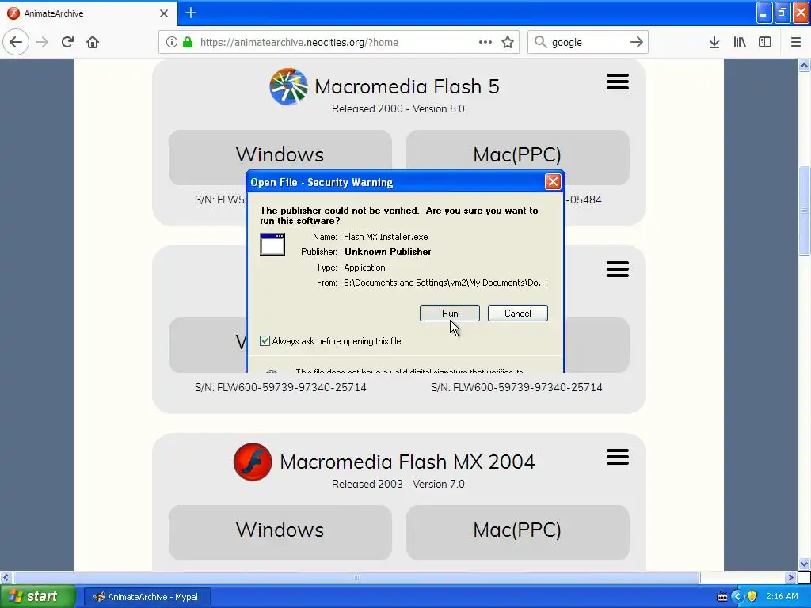The height and width of the screenshot is (608, 811).
Task: Click the Macromedia Flash 5 heading
Action: tap(407, 86)
